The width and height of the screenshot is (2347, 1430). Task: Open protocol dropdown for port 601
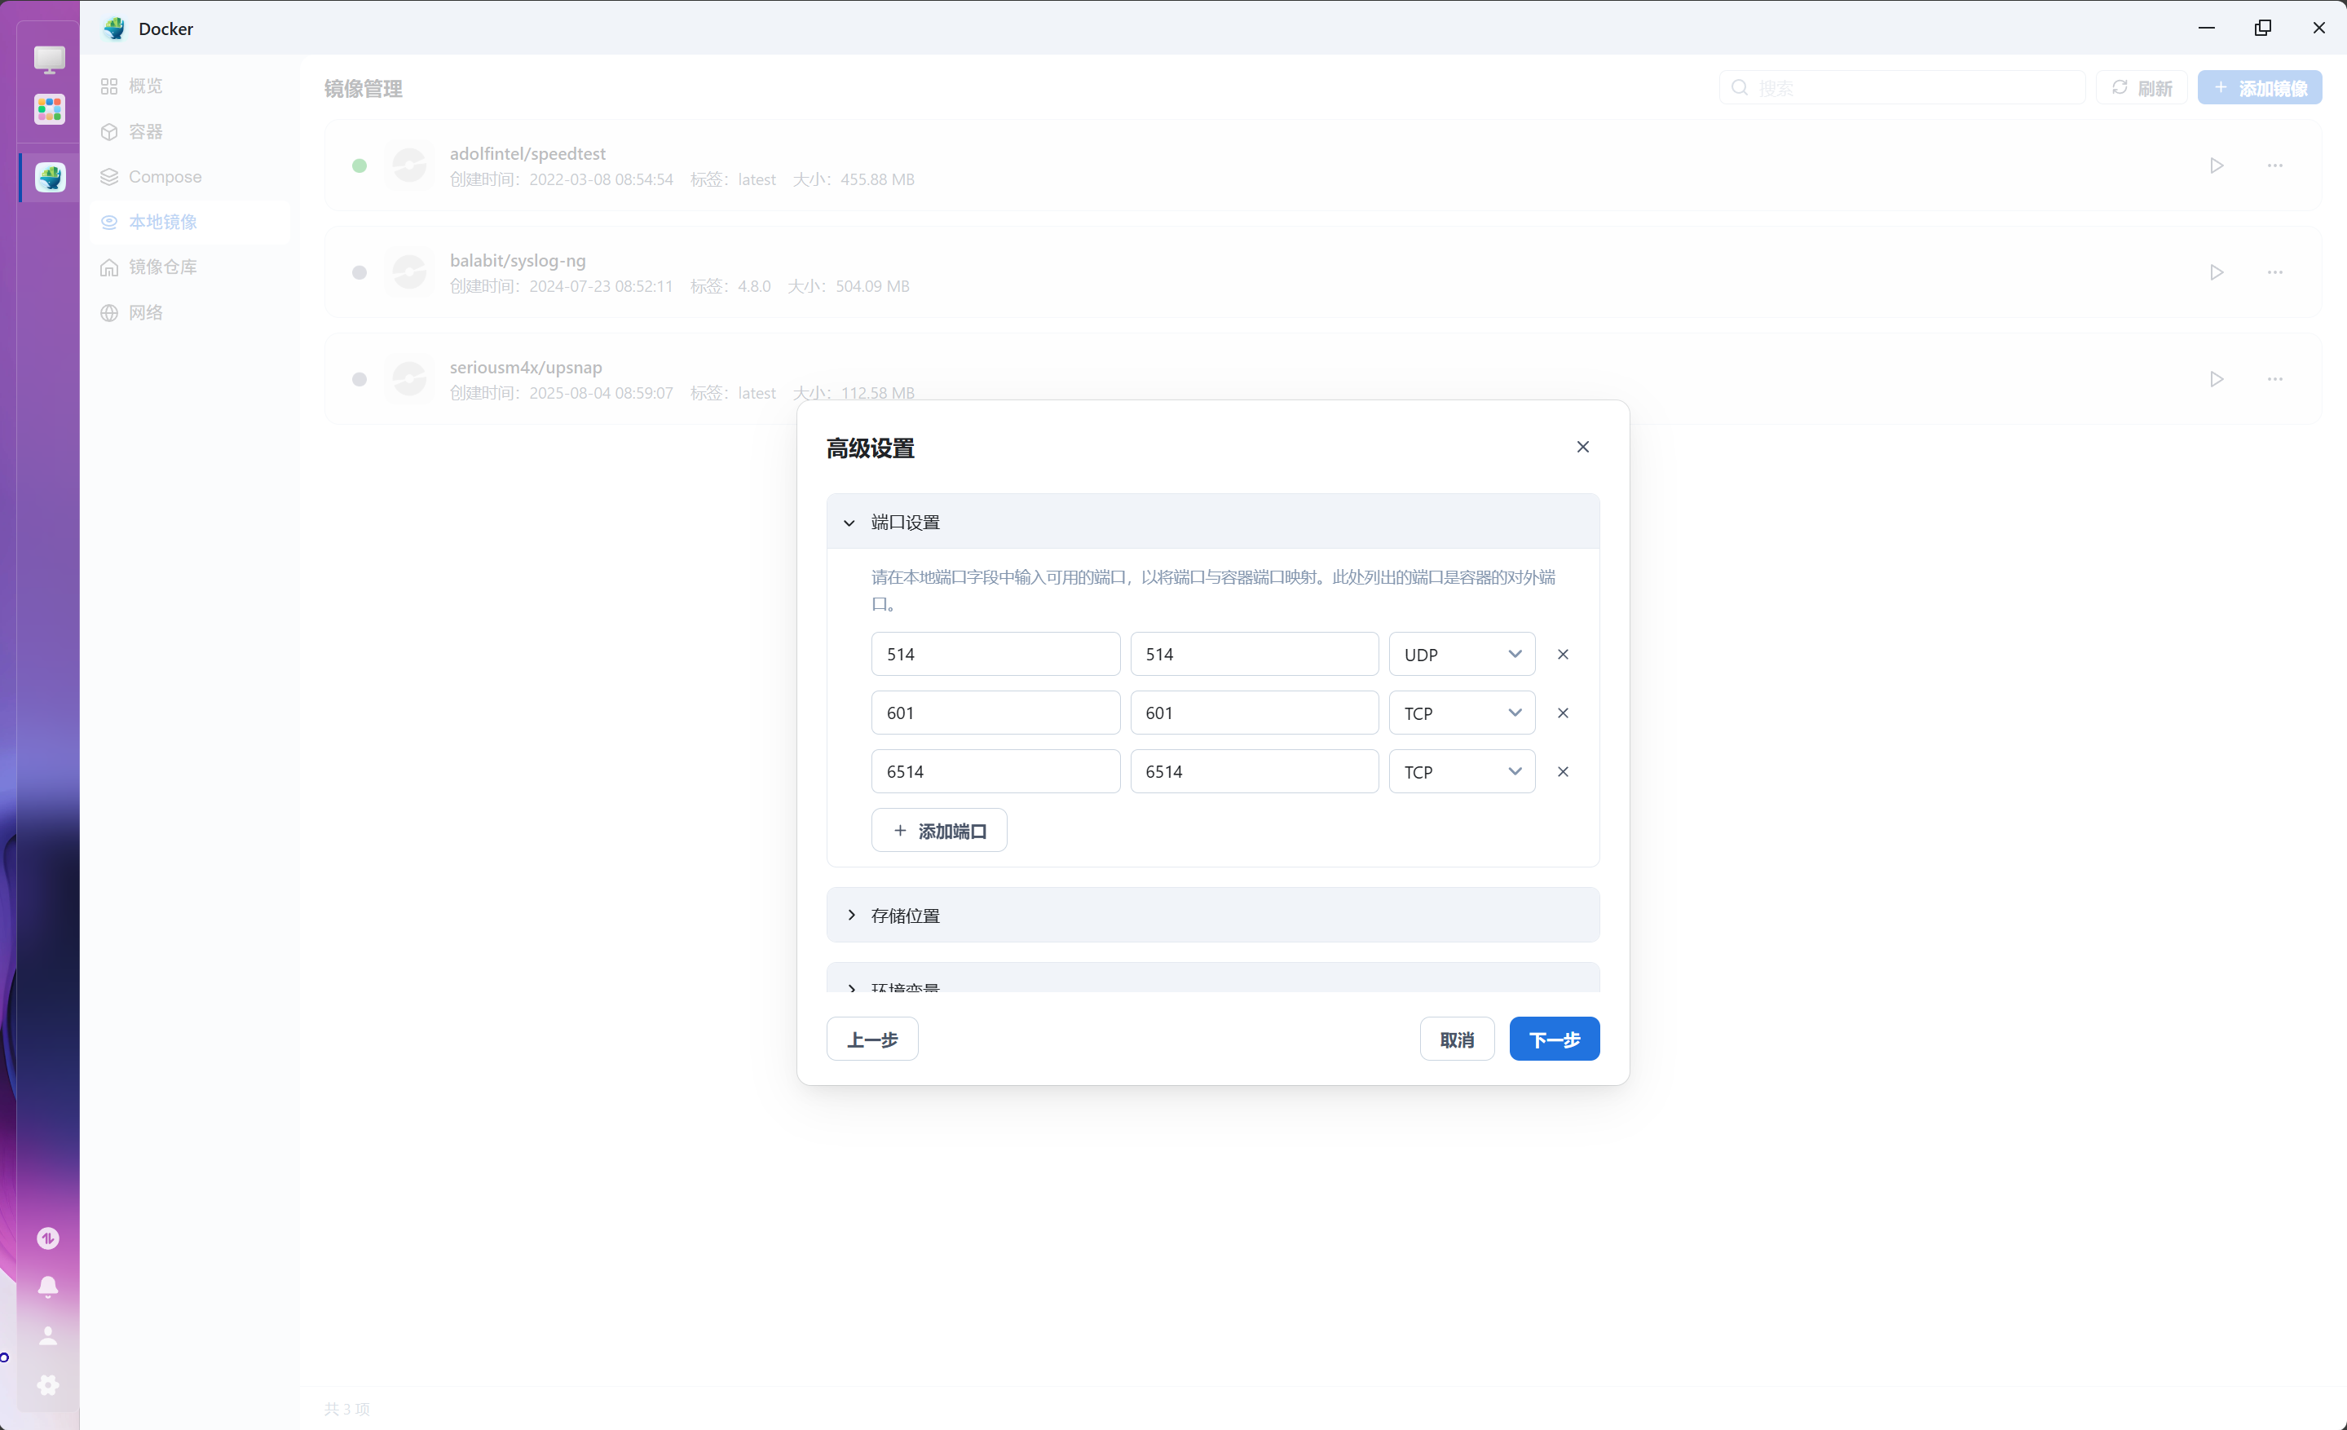(x=1461, y=713)
